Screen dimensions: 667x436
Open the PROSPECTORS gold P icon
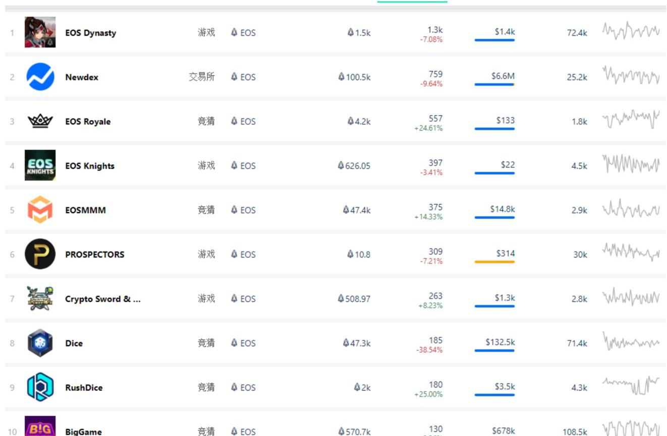click(40, 254)
